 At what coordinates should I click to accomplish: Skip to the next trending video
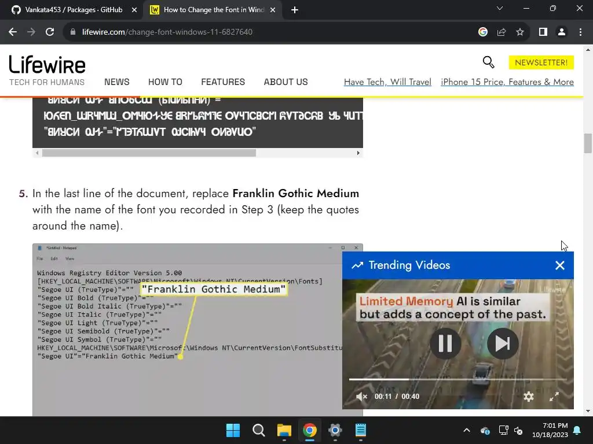pyautogui.click(x=503, y=343)
